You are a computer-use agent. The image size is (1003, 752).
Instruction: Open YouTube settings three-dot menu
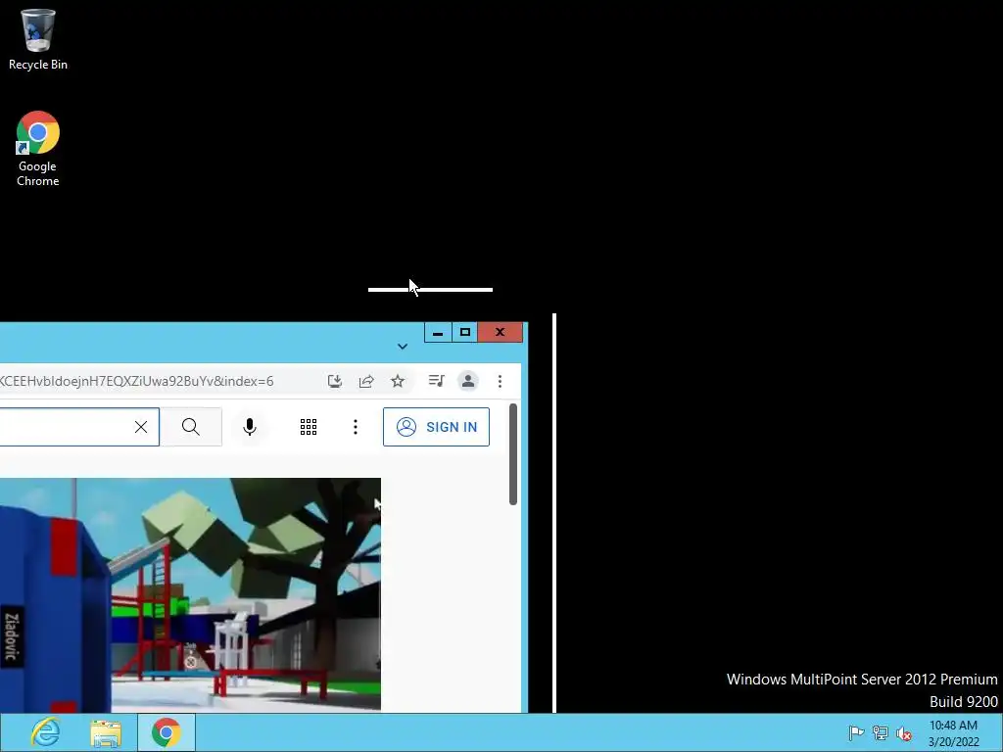355,427
